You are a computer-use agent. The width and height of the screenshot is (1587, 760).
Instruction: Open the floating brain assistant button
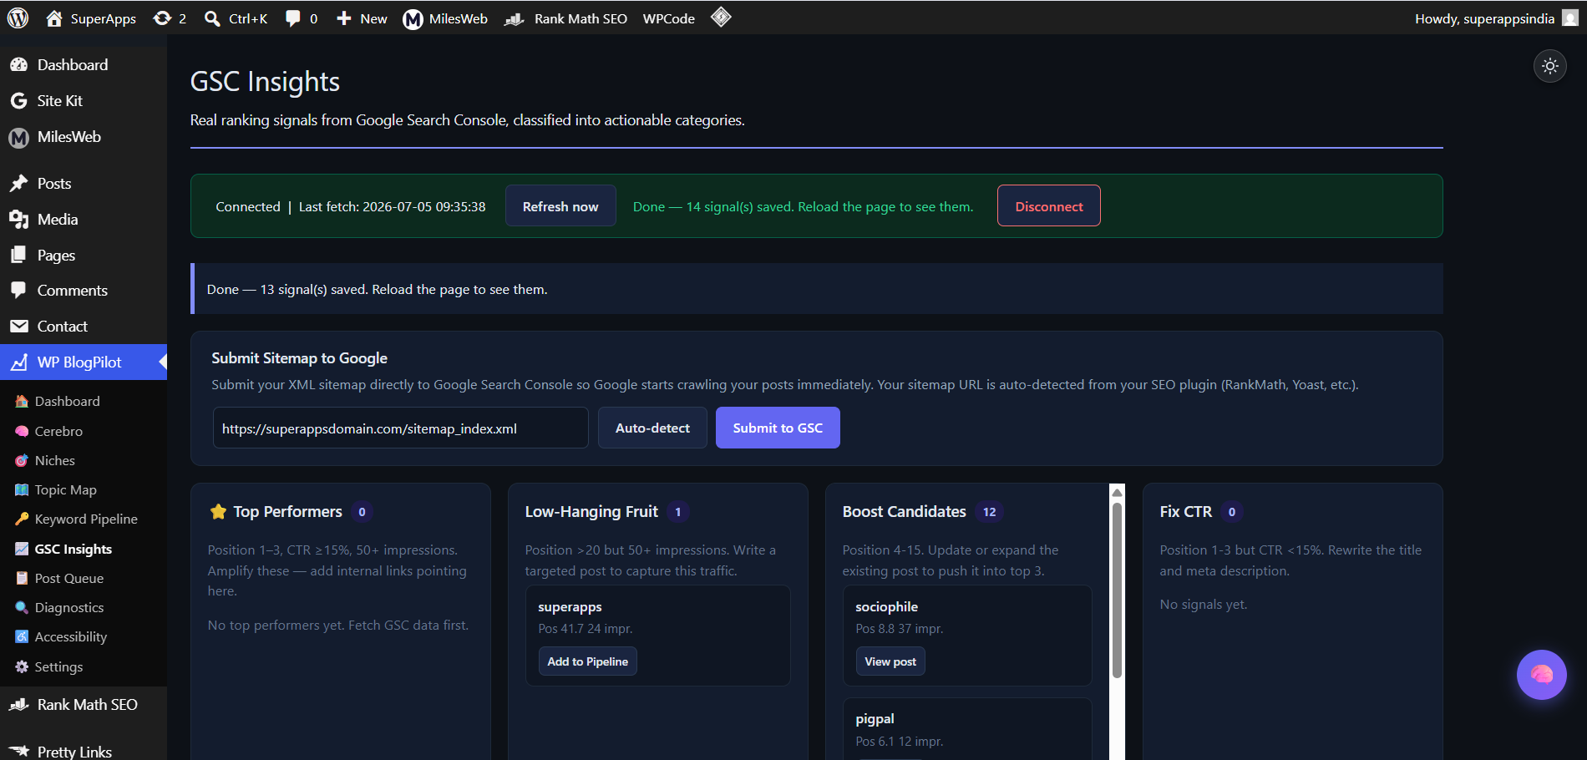[x=1542, y=675]
